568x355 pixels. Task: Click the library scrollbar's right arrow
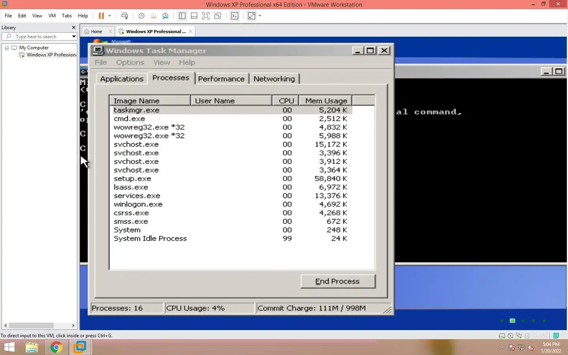(x=73, y=326)
